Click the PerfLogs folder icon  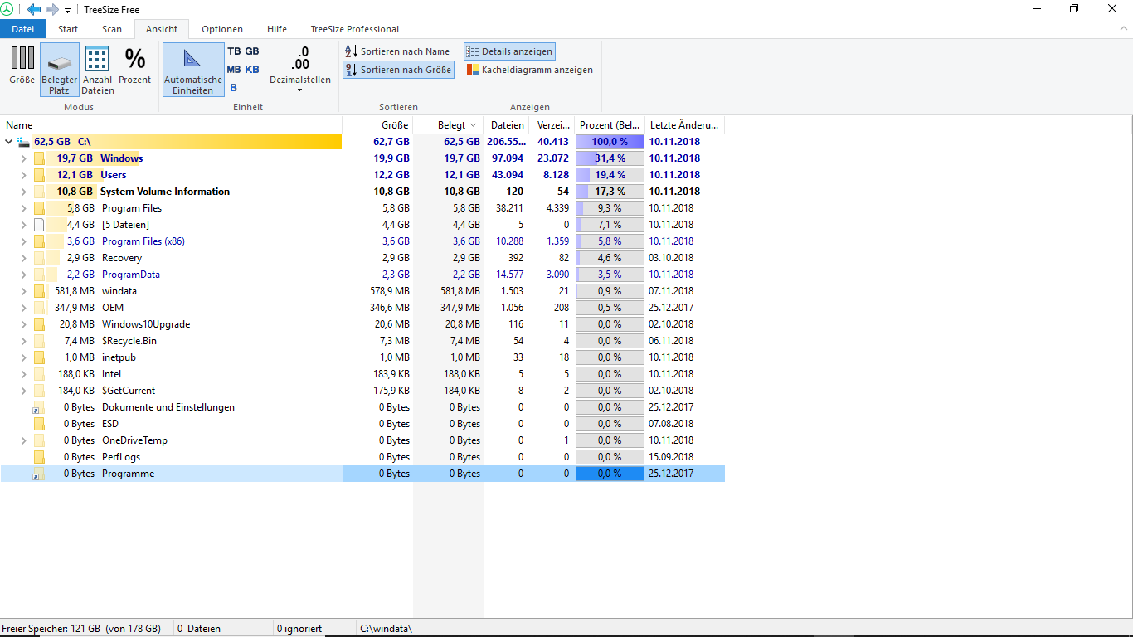pyautogui.click(x=39, y=457)
